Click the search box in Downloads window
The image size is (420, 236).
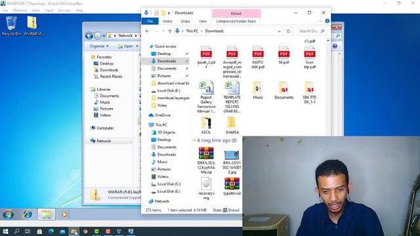pos(312,31)
